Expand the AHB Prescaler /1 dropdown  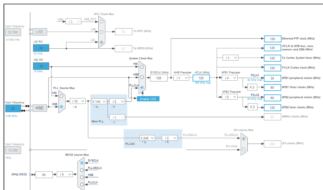pyautogui.click(x=181, y=78)
